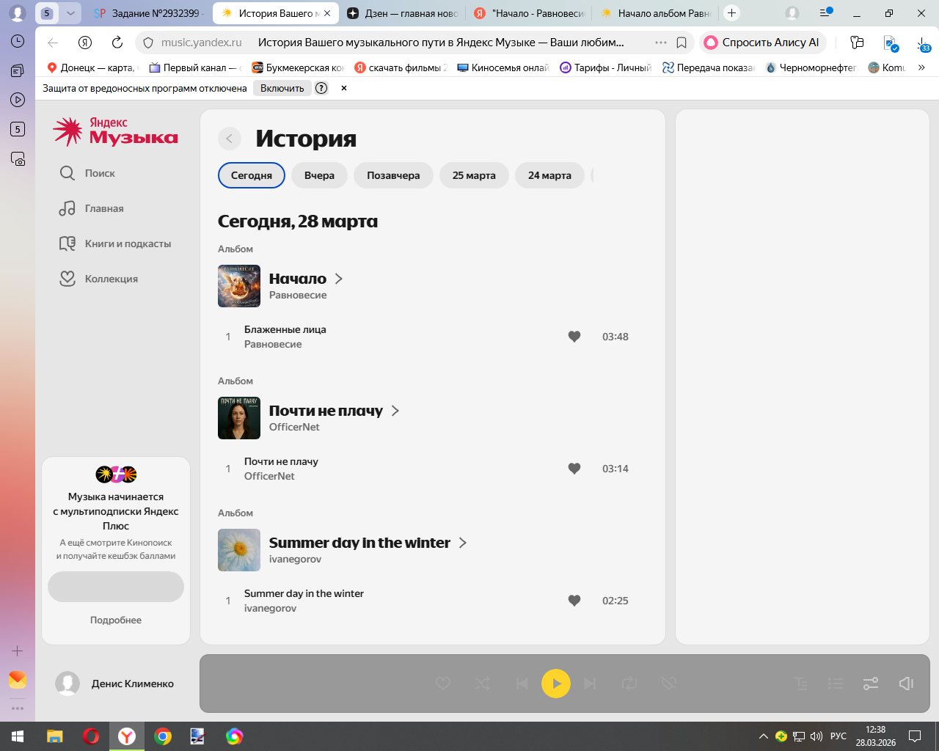
Task: Toggle repeat mode in the player bar
Action: tap(629, 684)
